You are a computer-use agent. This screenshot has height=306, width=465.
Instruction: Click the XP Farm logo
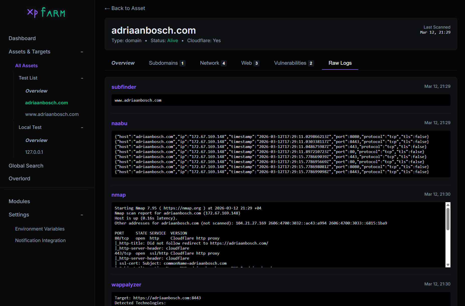pos(46,13)
